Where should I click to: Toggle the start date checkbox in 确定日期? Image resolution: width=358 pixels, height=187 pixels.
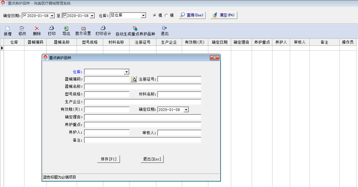(25, 16)
